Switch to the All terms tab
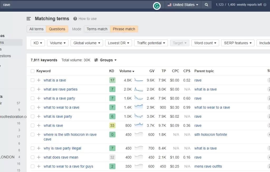Image resolution: width=270 pixels, height=172 pixels. click(36, 29)
